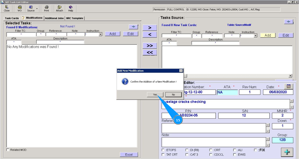This screenshot has height=159, width=299.
Task: Open the Source toolbar dropdown arrow
Action: point(37,9)
